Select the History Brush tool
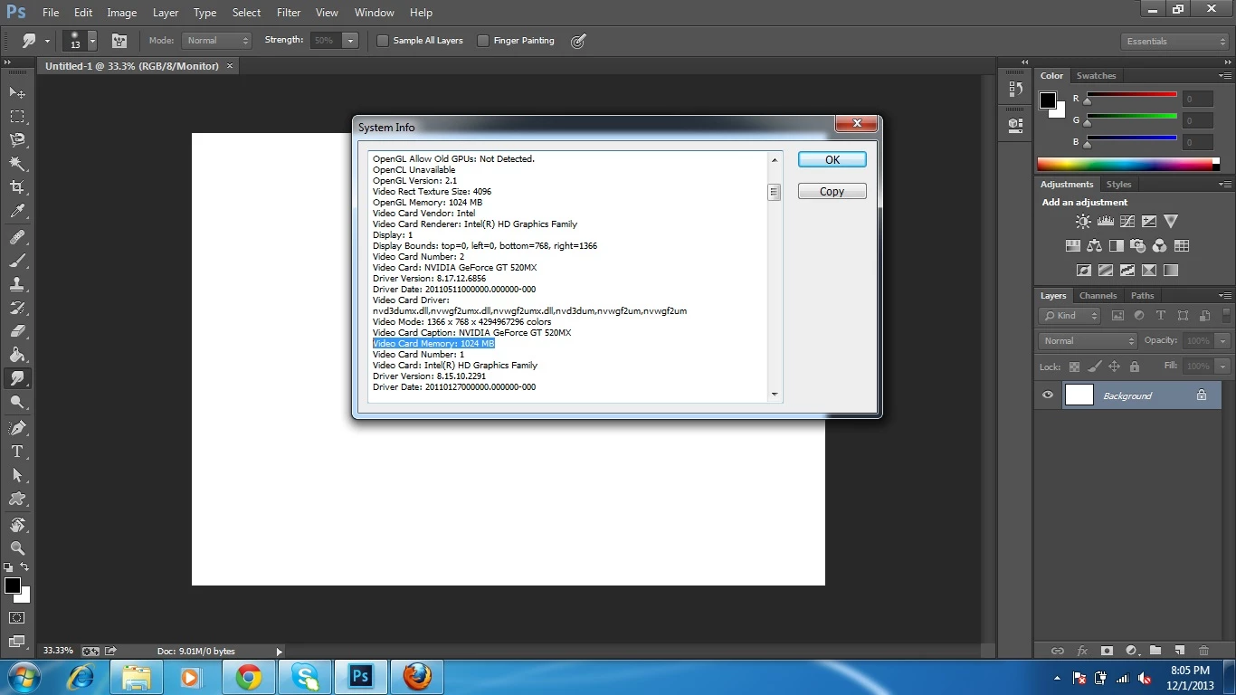The image size is (1236, 695). [17, 308]
